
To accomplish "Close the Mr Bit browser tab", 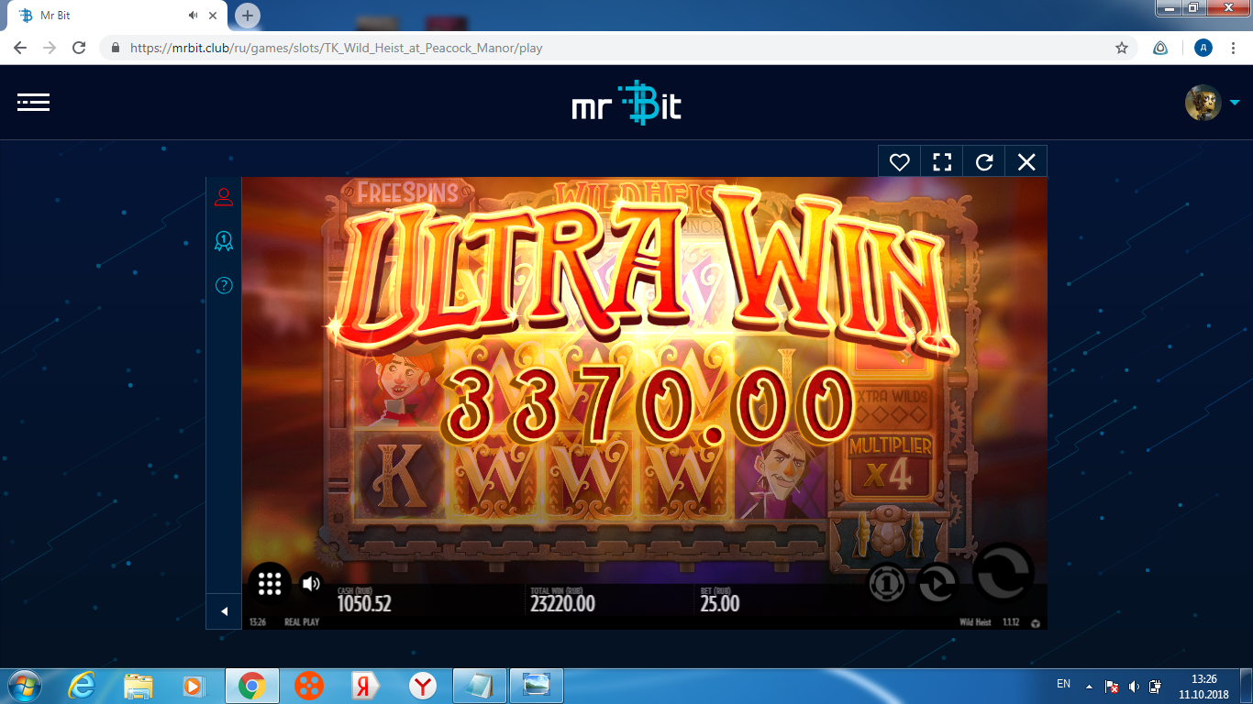I will click(214, 16).
